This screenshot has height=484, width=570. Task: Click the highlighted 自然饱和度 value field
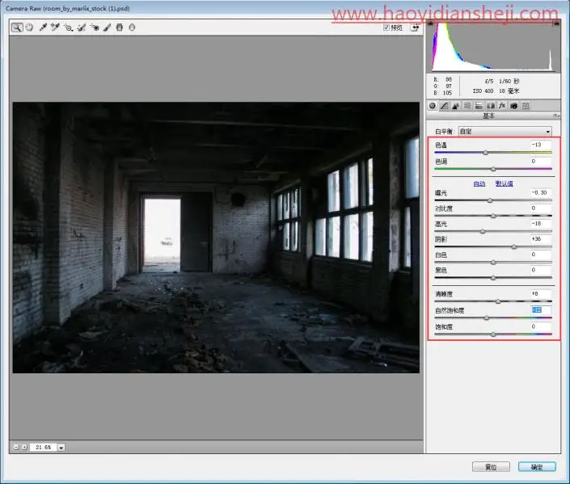[541, 310]
